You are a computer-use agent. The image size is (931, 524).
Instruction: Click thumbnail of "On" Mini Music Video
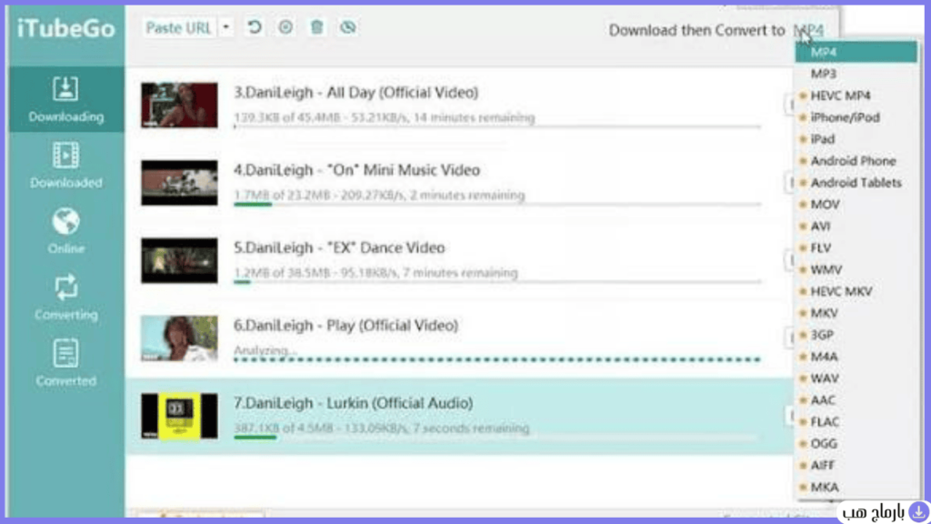[179, 183]
